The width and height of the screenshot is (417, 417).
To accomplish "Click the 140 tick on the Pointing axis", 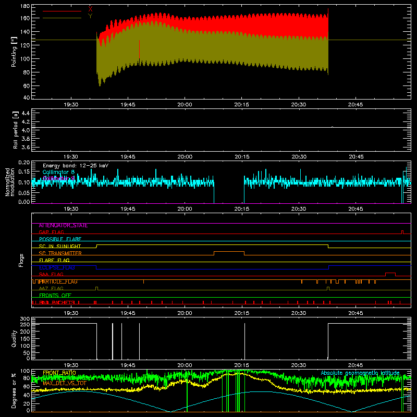I will coord(25,32).
